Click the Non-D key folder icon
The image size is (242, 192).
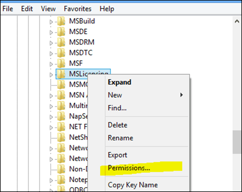click(61, 169)
